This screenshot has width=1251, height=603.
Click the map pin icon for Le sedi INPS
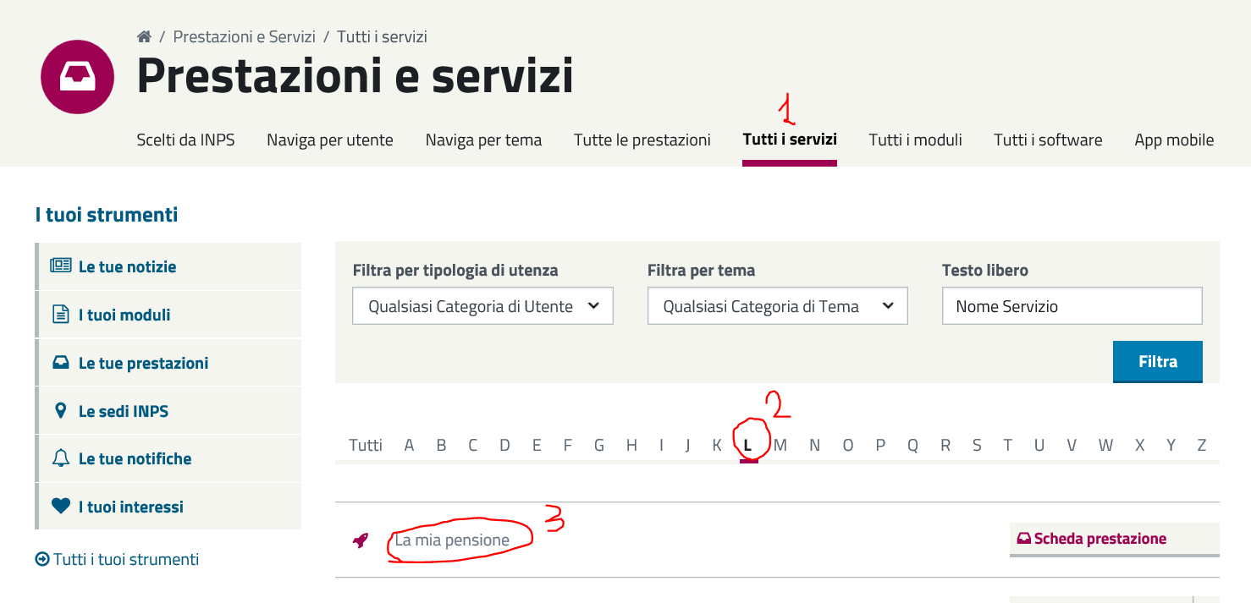point(61,411)
